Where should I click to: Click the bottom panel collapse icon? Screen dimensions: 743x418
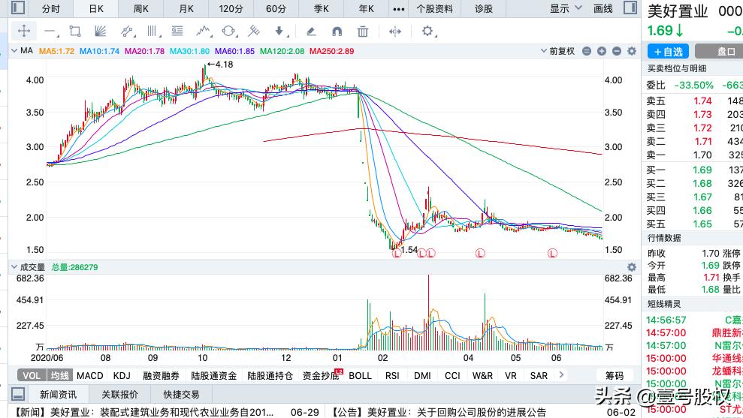point(18,394)
